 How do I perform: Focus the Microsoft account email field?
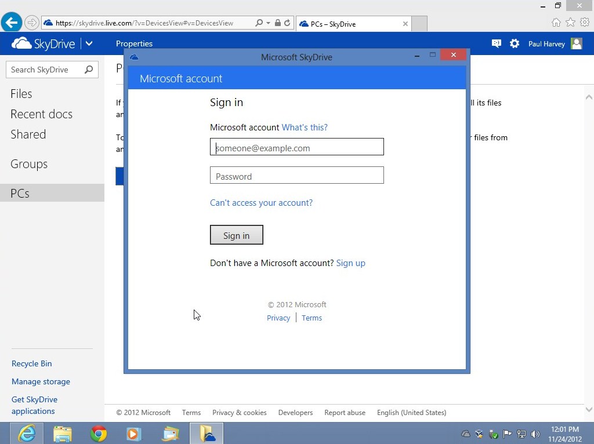(296, 147)
